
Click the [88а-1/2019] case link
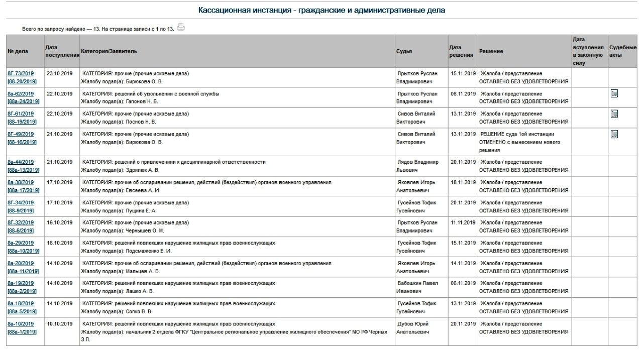pyautogui.click(x=22, y=332)
